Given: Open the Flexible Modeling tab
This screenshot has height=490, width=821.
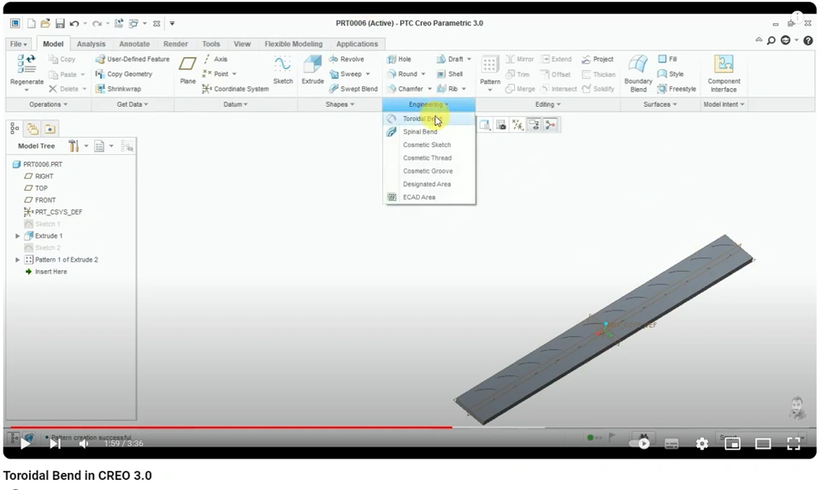Looking at the screenshot, I should pyautogui.click(x=293, y=44).
